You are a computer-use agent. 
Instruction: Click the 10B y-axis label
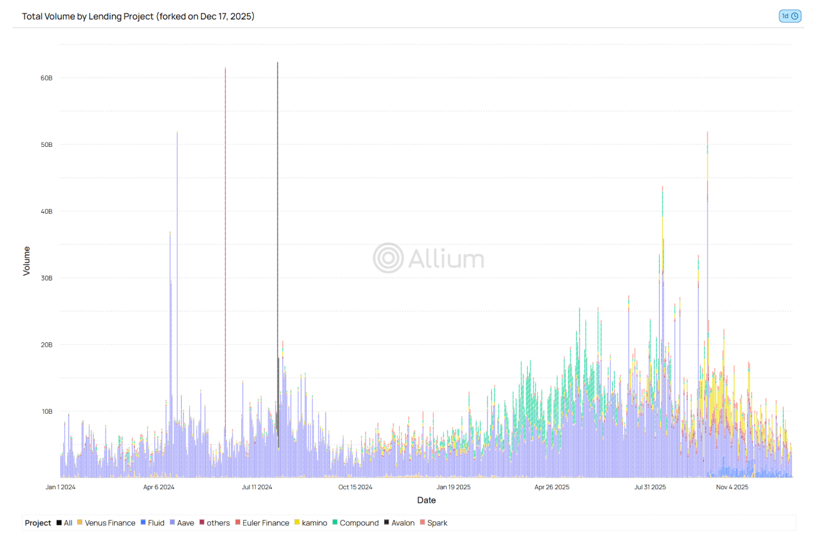(x=47, y=411)
